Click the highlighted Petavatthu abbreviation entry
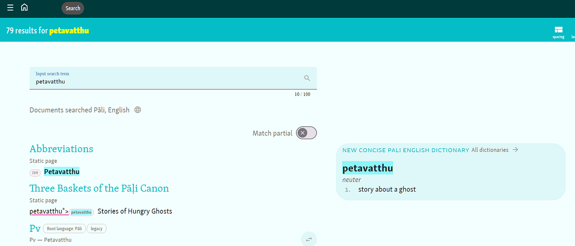 point(62,171)
